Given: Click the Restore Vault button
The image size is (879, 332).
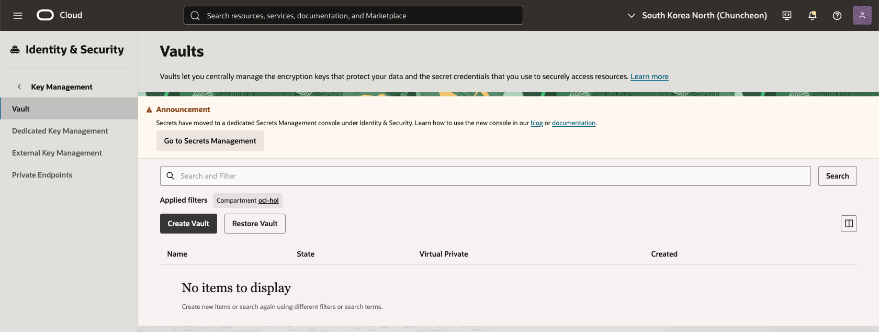Looking at the screenshot, I should pyautogui.click(x=255, y=224).
